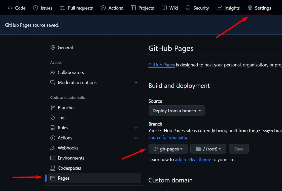The height and width of the screenshot is (191, 282).
Task: Open the add a Jekyll theme link
Action: [193, 160]
